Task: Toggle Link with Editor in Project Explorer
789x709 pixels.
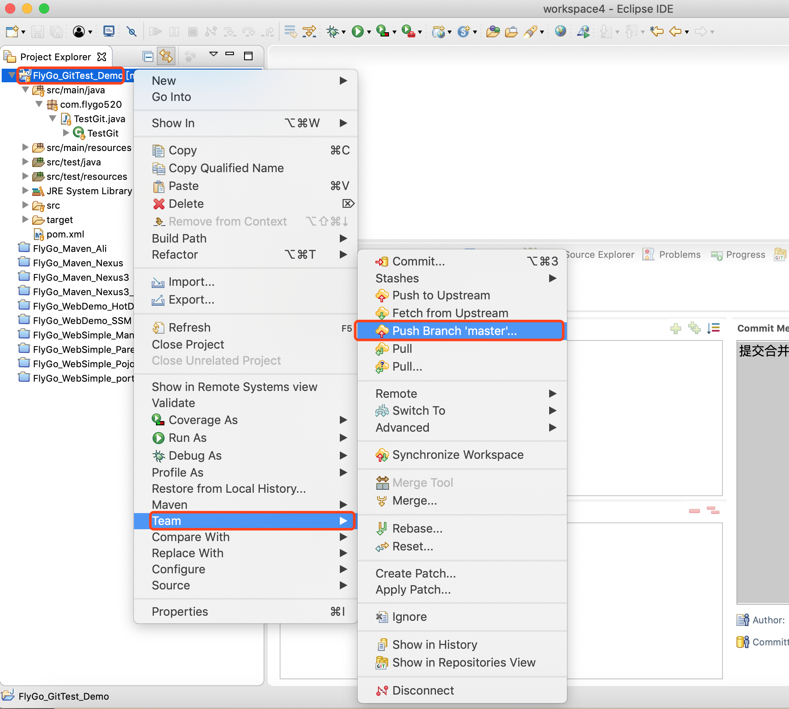Action: click(166, 56)
